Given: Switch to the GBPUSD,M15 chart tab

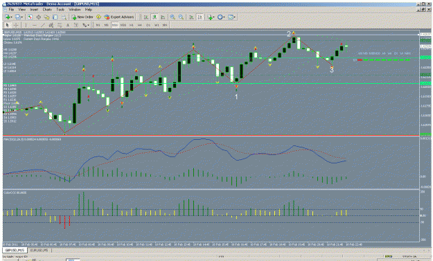Looking at the screenshot, I should [x=15, y=250].
